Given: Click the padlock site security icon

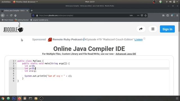Looking at the screenshot, I should pos(37,15).
